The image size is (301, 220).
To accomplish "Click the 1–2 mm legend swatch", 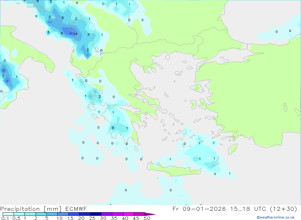I will [30, 214].
